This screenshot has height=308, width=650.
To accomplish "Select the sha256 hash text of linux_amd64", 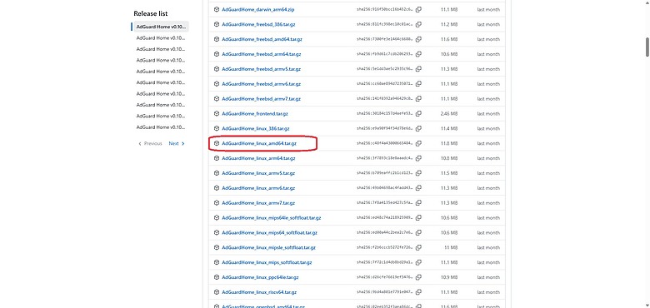I will click(385, 143).
